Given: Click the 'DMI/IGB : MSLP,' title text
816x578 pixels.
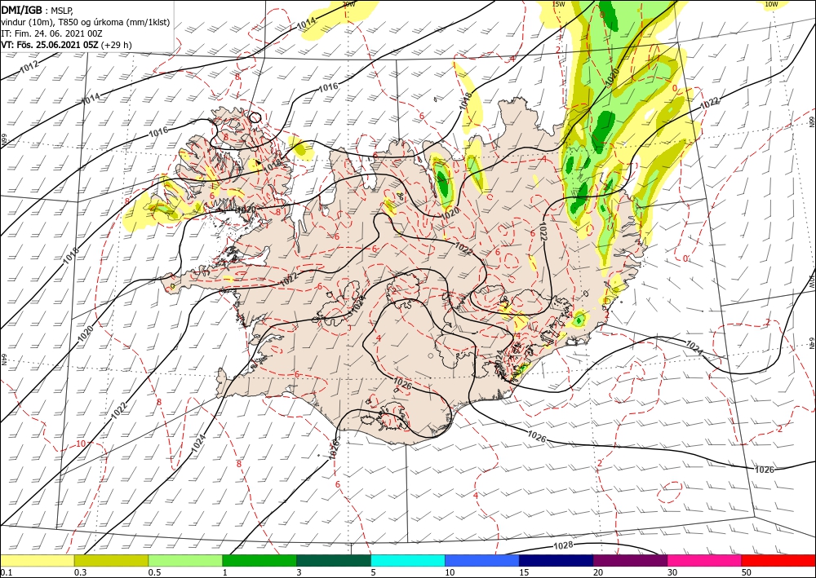Looking at the screenshot, I should pyautogui.click(x=38, y=10).
